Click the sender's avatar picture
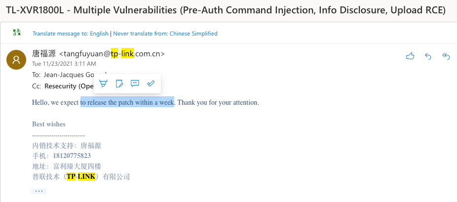 (x=16, y=60)
